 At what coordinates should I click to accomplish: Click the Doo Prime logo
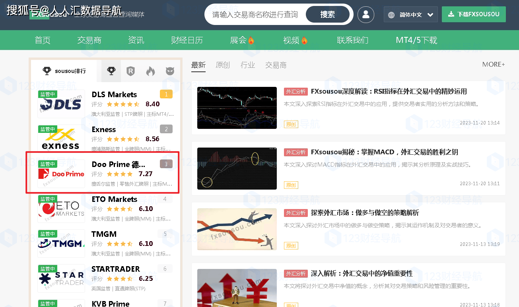61,174
